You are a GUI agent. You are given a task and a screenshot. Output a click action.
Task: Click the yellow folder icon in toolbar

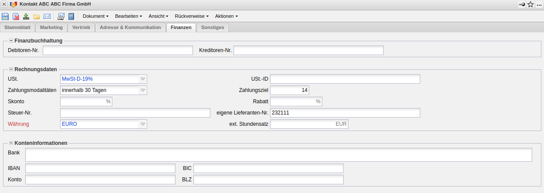tap(37, 16)
